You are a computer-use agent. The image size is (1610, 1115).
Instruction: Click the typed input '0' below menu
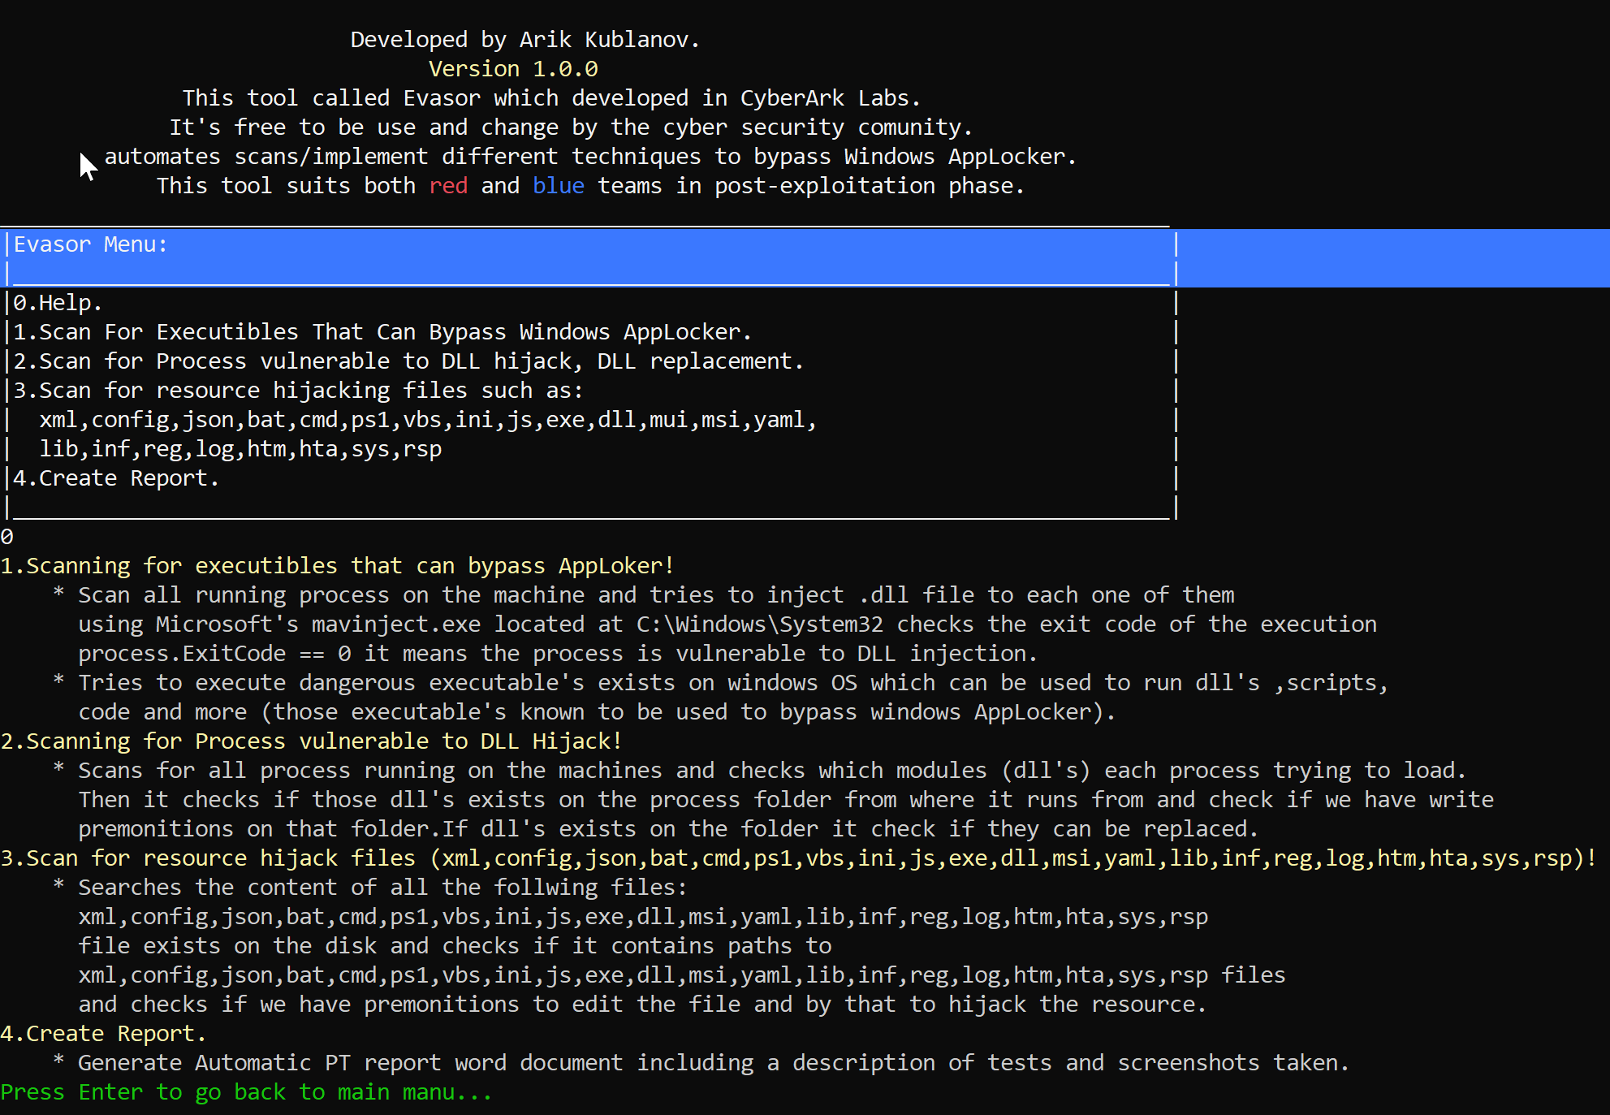[x=6, y=537]
